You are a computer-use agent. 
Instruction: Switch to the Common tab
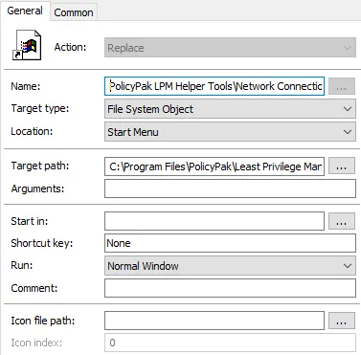[x=74, y=12]
